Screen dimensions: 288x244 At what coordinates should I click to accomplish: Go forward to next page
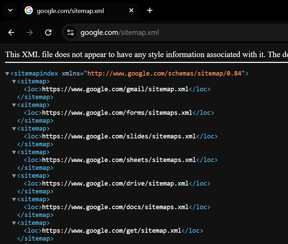29,32
